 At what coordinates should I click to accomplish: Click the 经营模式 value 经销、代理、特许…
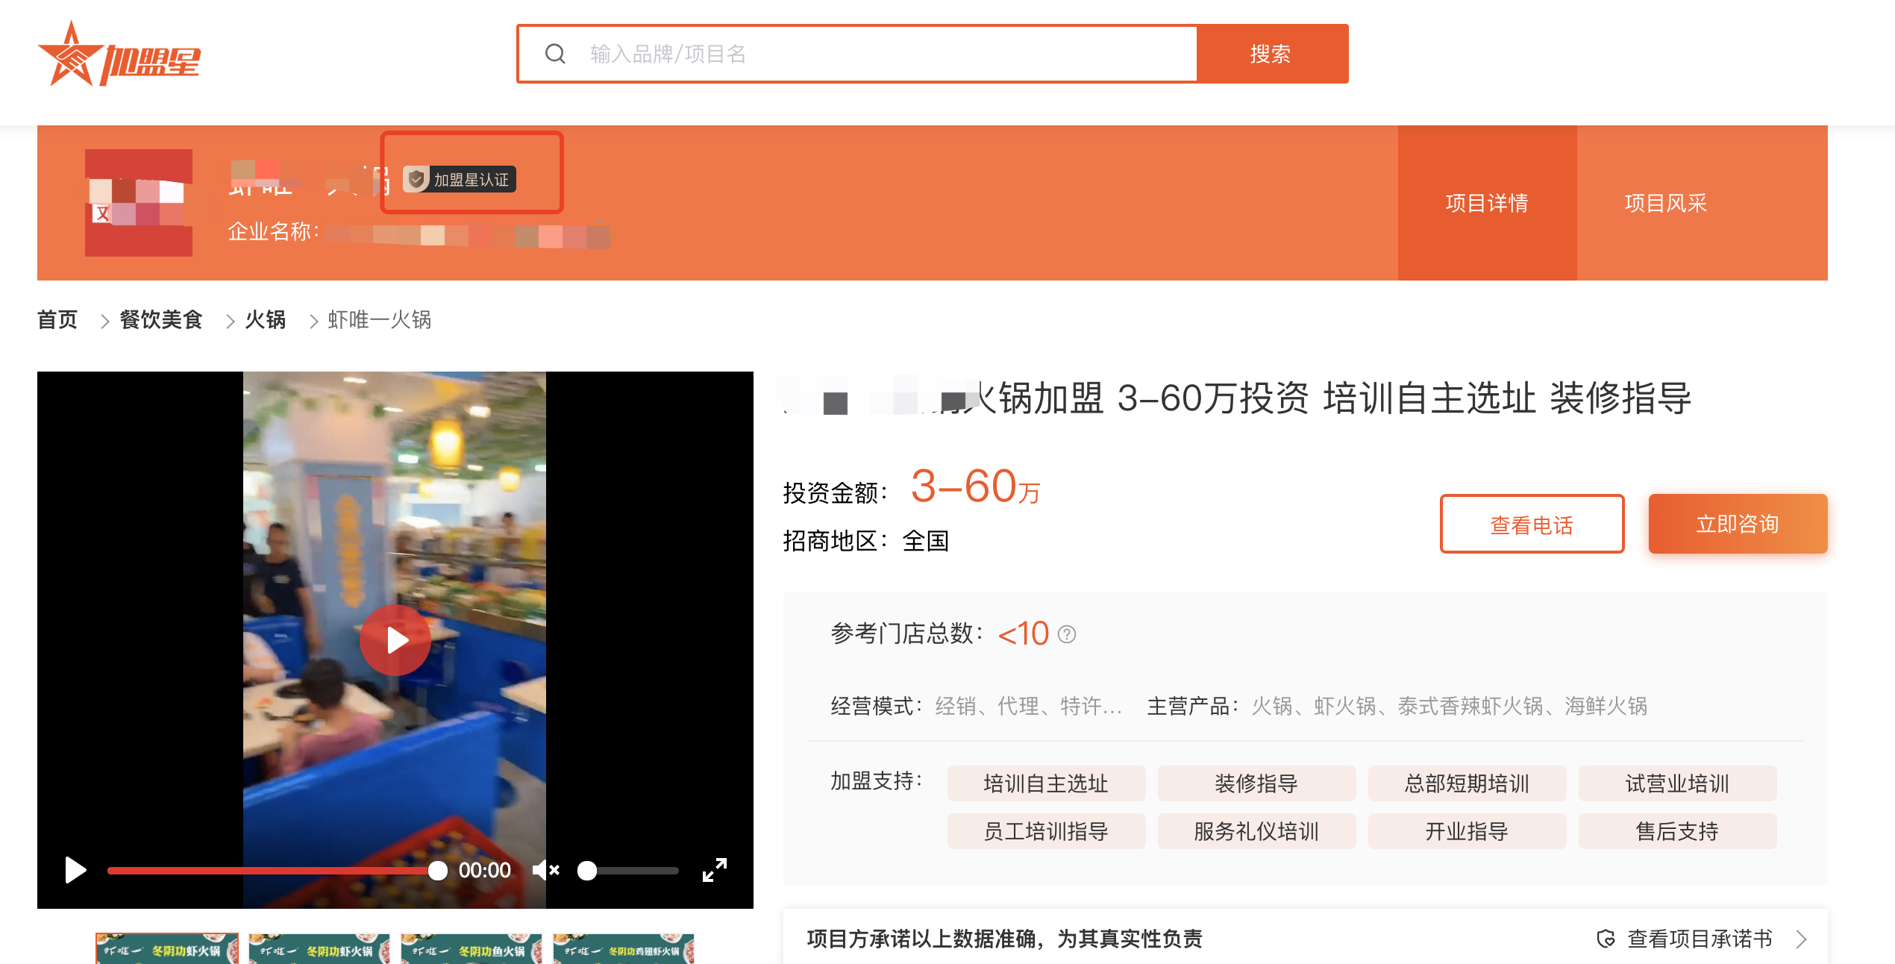pos(1028,706)
